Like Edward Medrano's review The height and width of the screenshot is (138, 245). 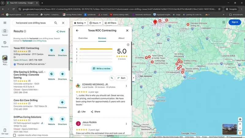[x=81, y=112]
